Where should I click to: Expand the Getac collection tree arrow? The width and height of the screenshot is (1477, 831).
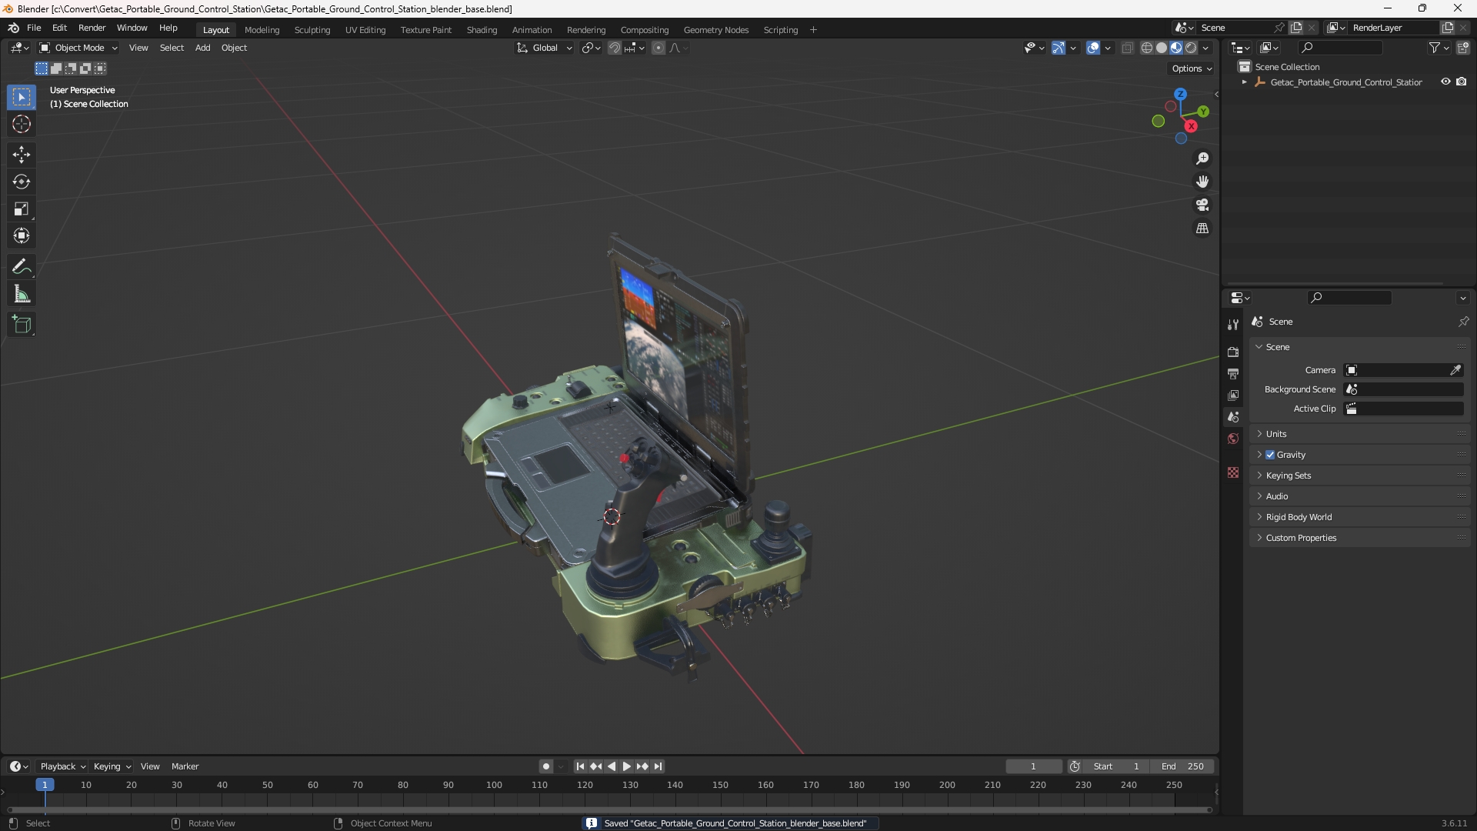pos(1244,82)
